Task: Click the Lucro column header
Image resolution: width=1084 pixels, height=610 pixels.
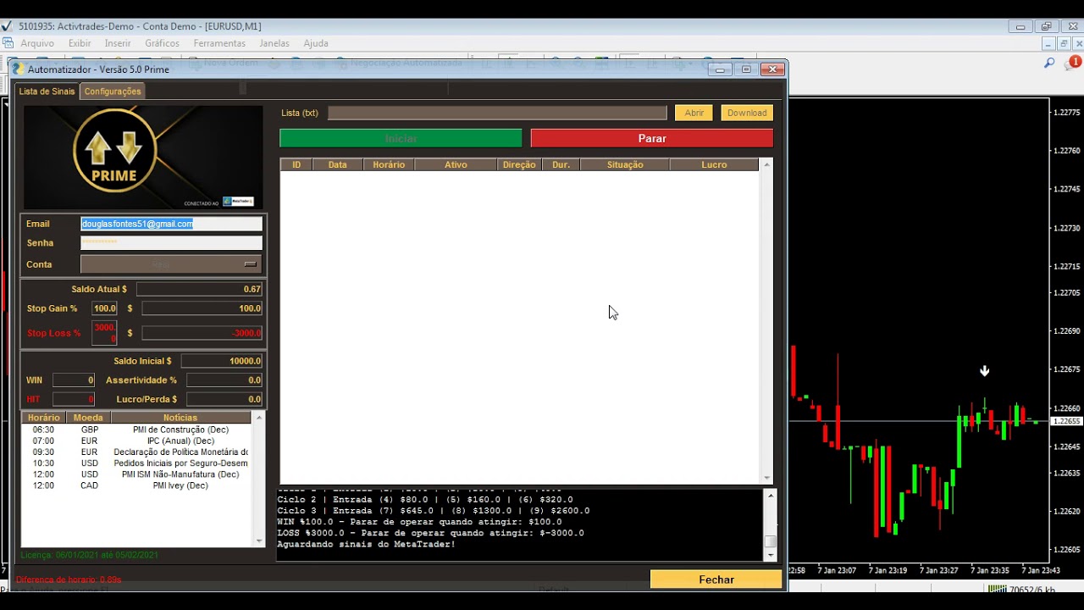Action: click(714, 164)
